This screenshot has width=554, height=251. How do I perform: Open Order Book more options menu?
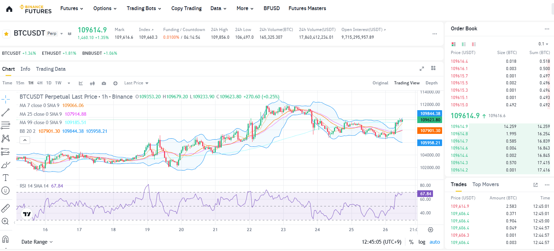click(547, 29)
